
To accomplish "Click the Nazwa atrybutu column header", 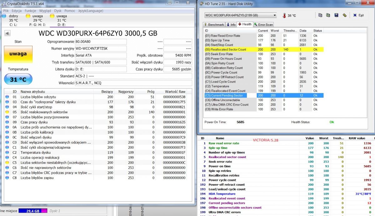I will 56,91.
